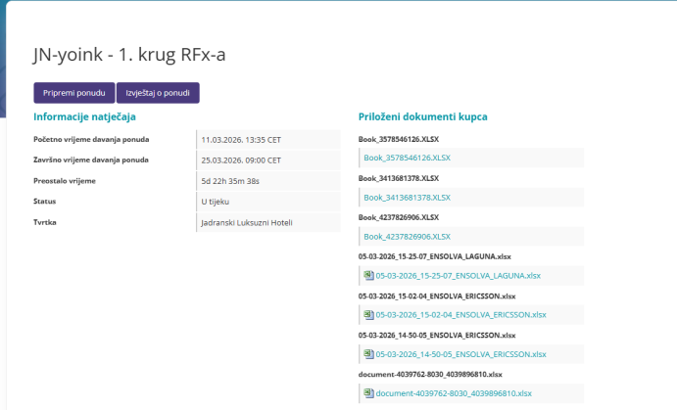Open the Izvještaj o ponudi report

coord(158,93)
